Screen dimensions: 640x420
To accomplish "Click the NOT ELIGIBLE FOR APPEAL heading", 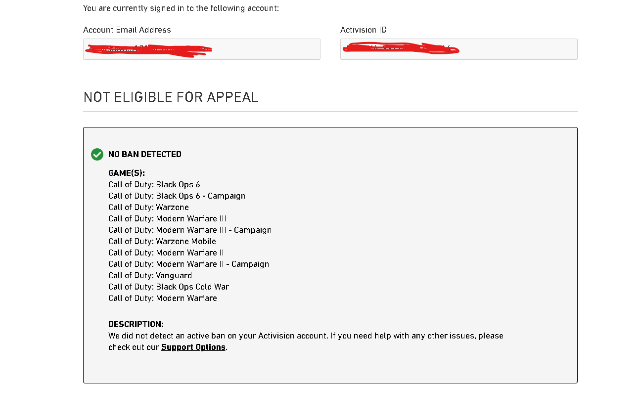I will pyautogui.click(x=171, y=97).
